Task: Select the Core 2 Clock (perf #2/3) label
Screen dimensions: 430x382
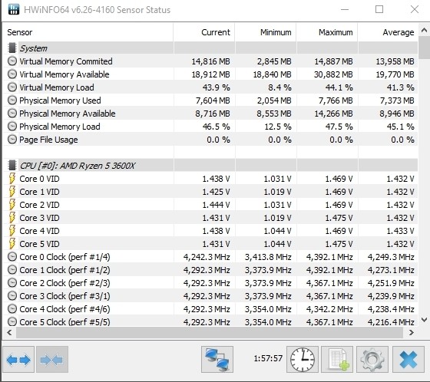Action: (64, 283)
